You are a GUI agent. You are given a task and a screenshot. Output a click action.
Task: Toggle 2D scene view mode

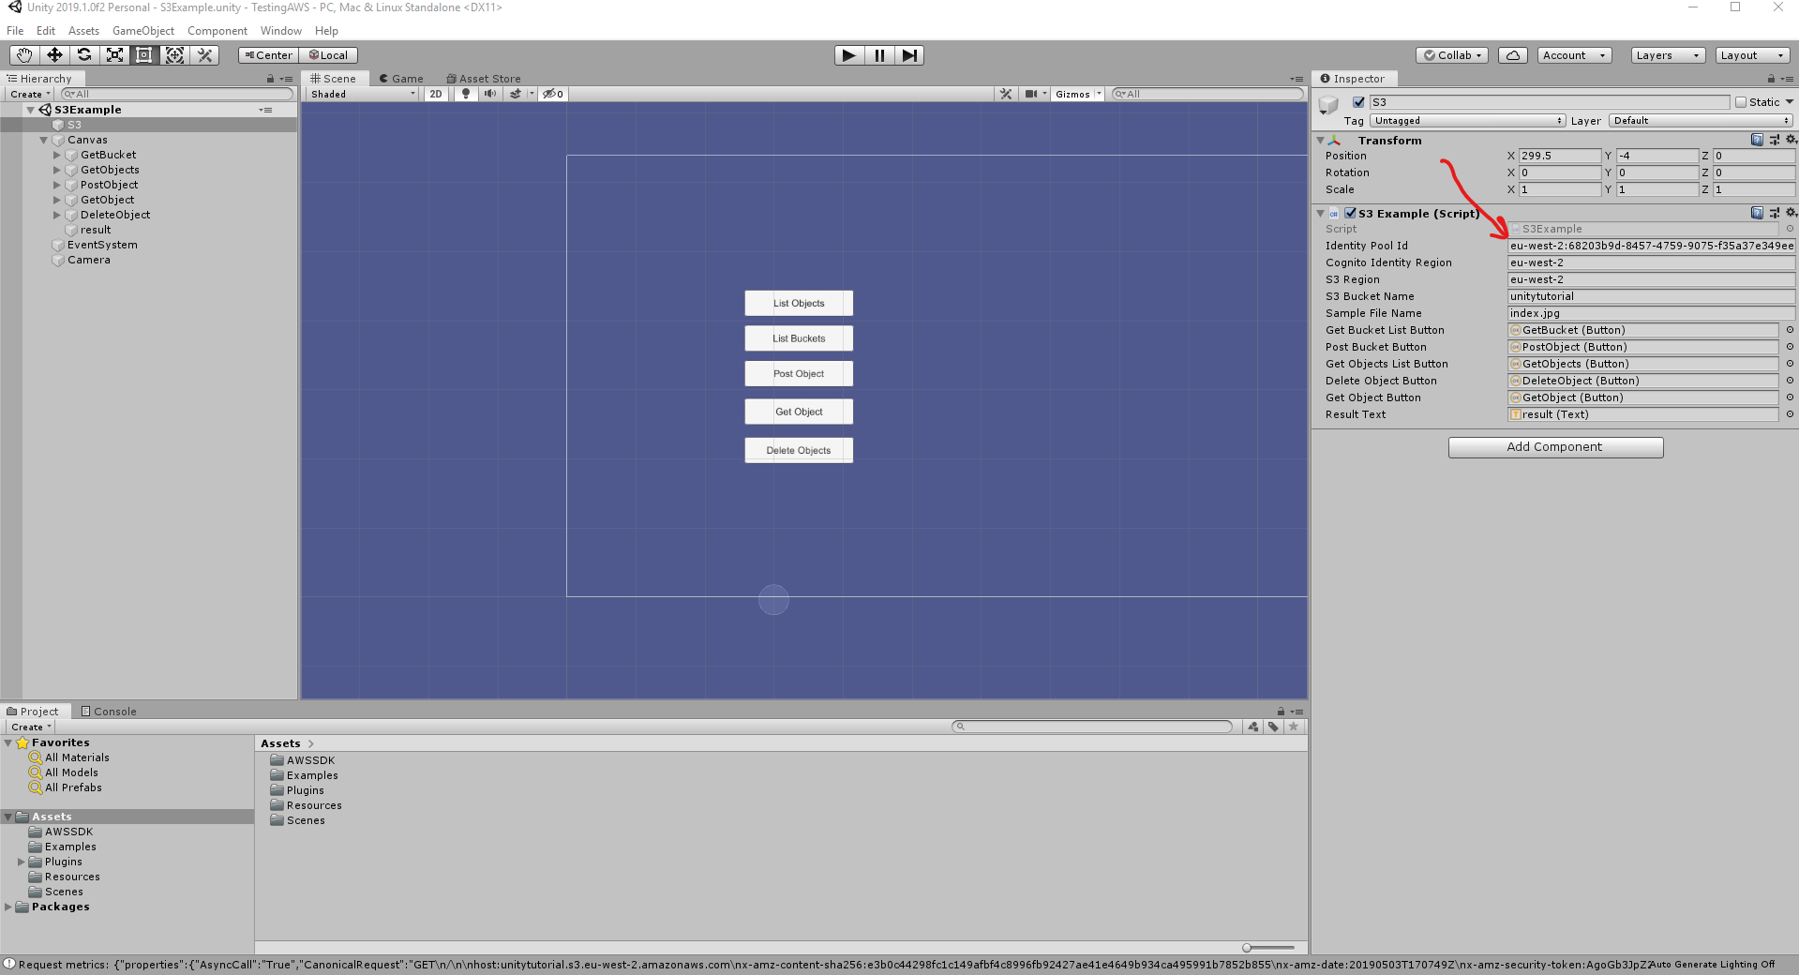(x=436, y=94)
